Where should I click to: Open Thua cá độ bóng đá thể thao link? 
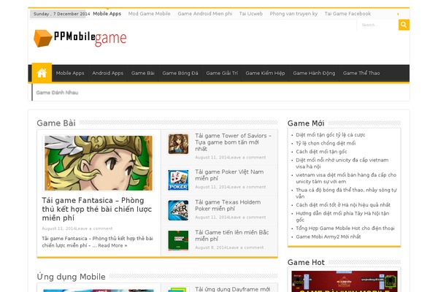(x=346, y=193)
